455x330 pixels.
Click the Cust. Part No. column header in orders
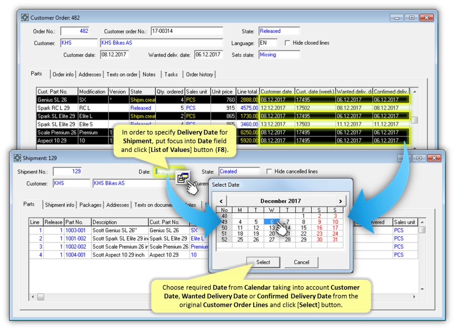pos(57,92)
